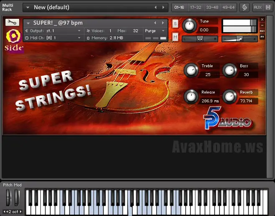Open the SUPER! instrument name dropdown arrow
Image resolution: width=275 pixels, height=216 pixels.
pyautogui.click(x=28, y=23)
